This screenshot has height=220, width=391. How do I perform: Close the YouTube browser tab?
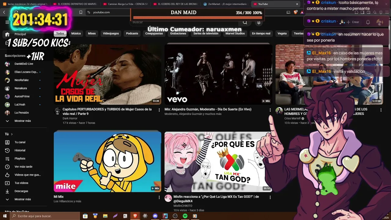click(297, 4)
